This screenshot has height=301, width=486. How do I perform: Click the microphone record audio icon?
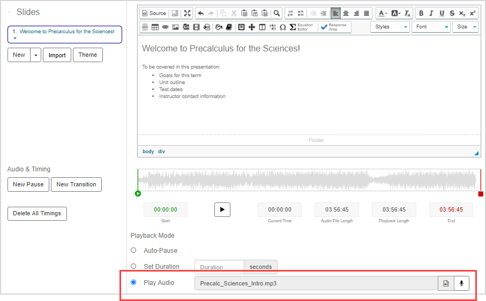click(x=461, y=283)
